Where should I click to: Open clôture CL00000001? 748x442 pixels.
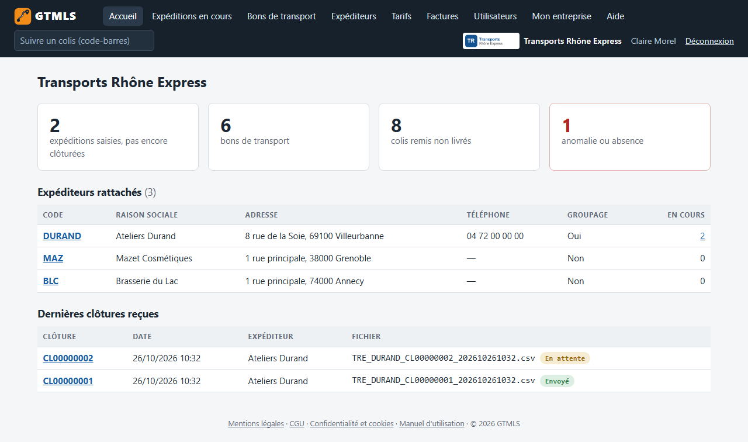[x=68, y=381]
